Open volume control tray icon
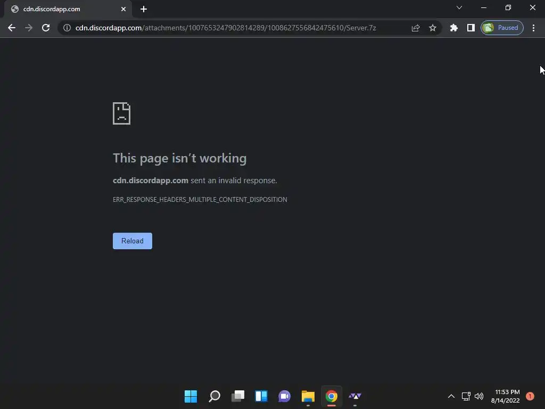Image resolution: width=545 pixels, height=409 pixels. [479, 396]
